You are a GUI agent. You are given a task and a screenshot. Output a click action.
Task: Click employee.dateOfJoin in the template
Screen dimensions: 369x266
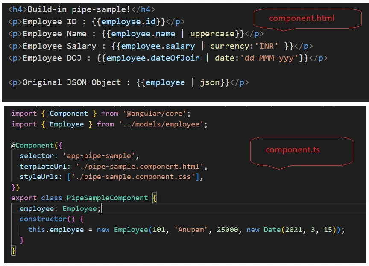(153, 58)
